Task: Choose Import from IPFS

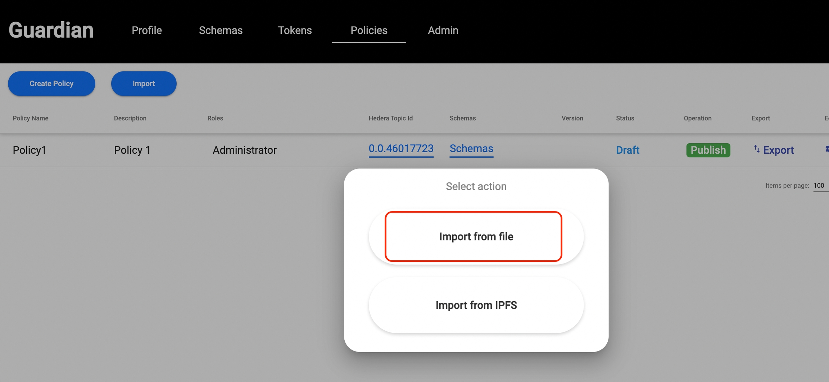Action: (476, 305)
